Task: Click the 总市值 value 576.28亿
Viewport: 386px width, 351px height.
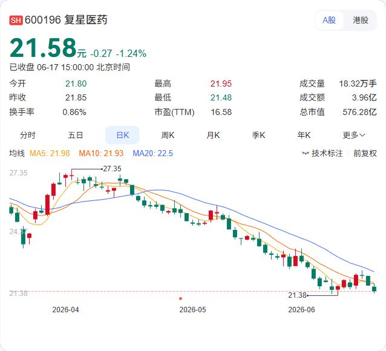Action: [359, 112]
